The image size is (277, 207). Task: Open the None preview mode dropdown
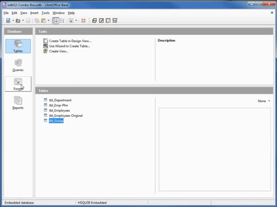pos(264,101)
